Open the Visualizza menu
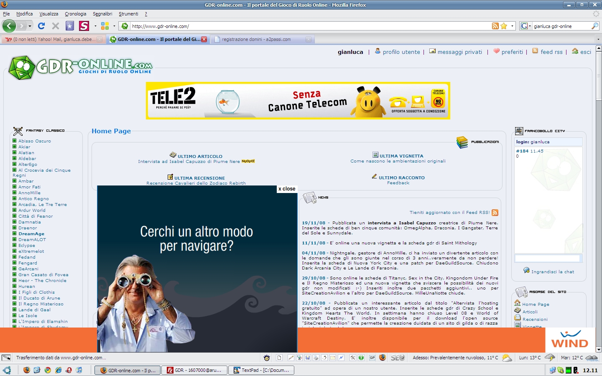 tap(49, 14)
